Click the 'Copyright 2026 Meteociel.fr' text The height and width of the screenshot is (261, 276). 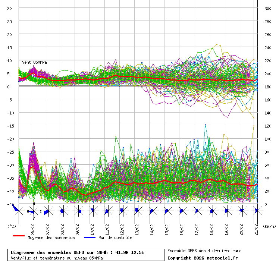coord(203,258)
